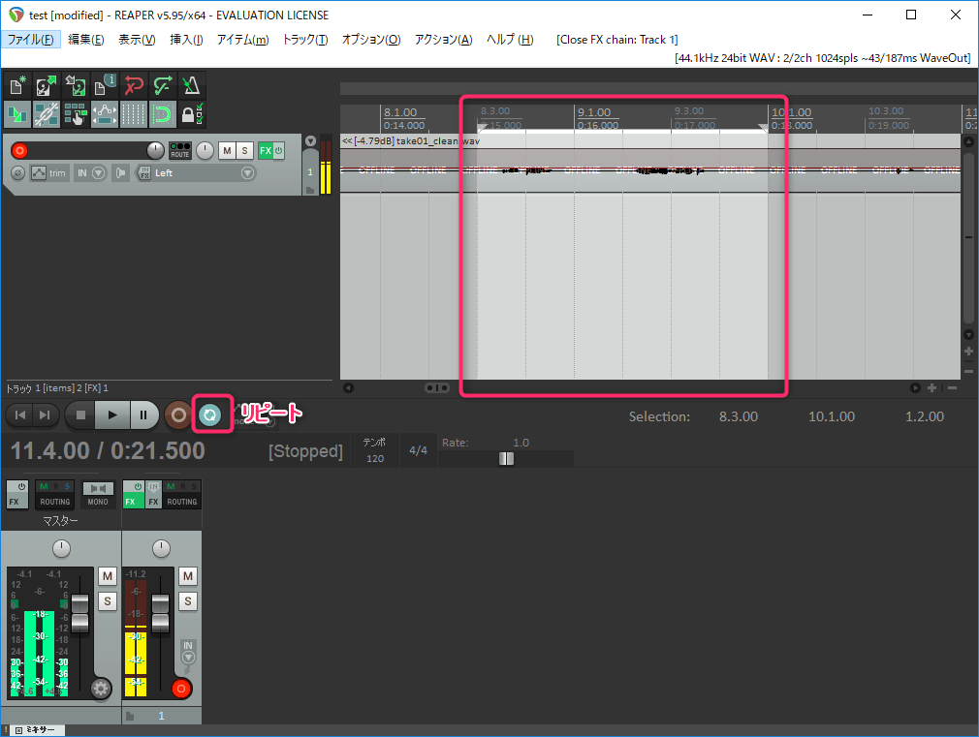Click the red Undo arrow icon

point(134,85)
